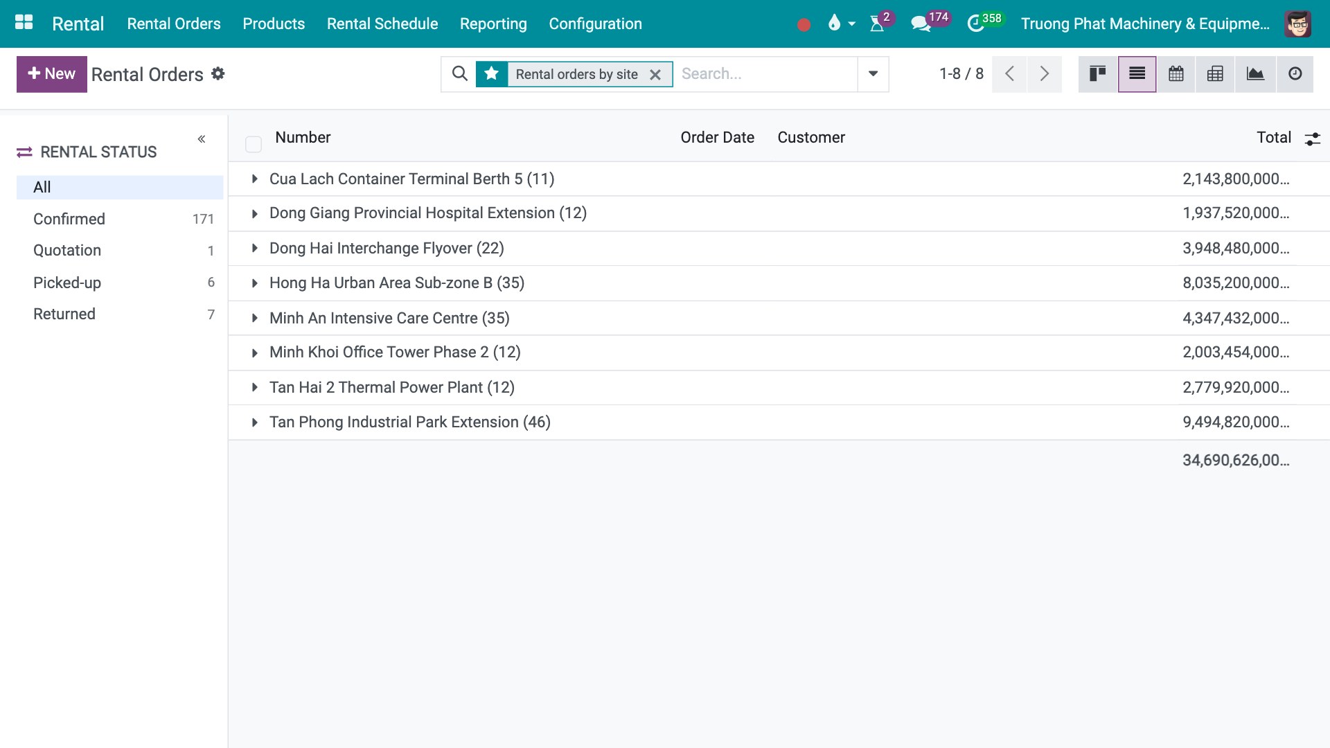
Task: Open optional columns adjust settings icon
Action: pyautogui.click(x=1312, y=139)
